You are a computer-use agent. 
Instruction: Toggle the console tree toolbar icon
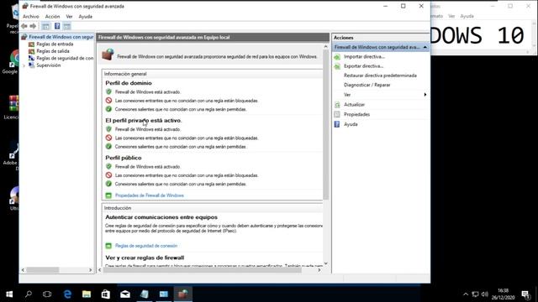coord(45,26)
